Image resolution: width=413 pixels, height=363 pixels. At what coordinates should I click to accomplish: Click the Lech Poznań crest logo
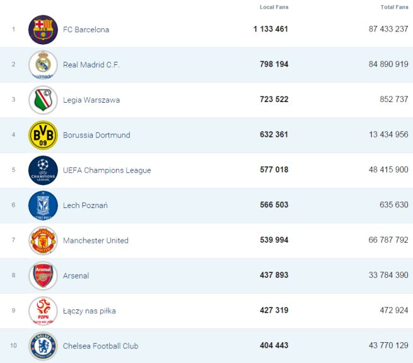pos(43,205)
